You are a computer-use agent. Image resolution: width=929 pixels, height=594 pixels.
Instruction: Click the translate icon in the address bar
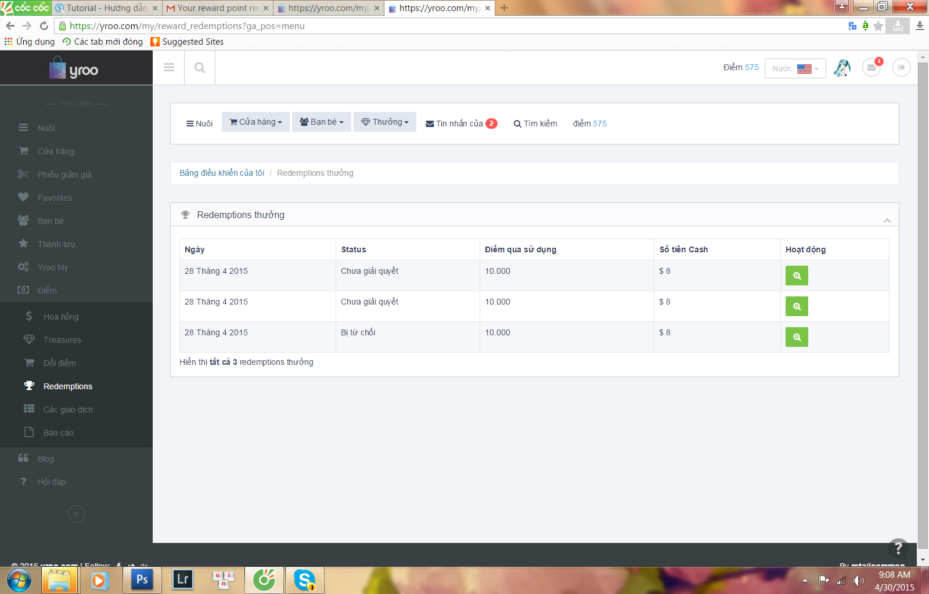pos(852,26)
